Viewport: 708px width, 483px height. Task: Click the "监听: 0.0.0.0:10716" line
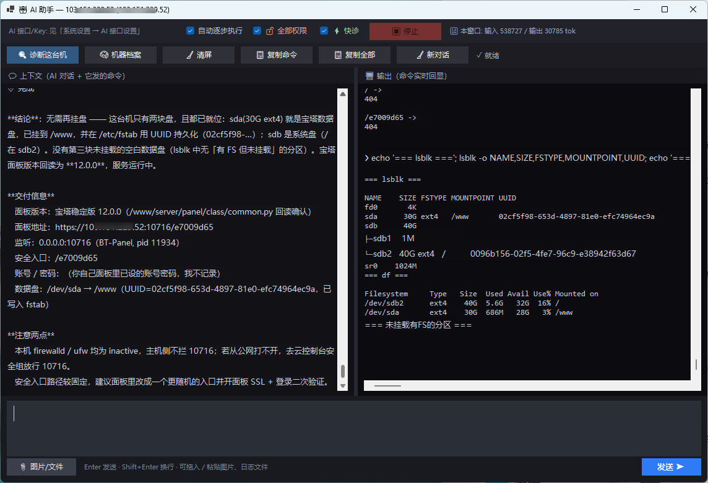click(x=97, y=243)
